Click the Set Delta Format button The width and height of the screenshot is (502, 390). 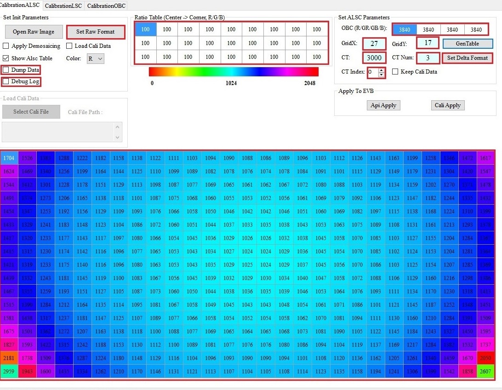pos(468,58)
